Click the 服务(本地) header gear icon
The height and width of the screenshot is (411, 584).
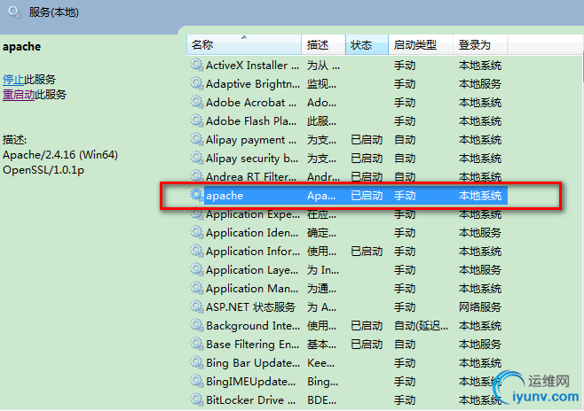tap(14, 12)
